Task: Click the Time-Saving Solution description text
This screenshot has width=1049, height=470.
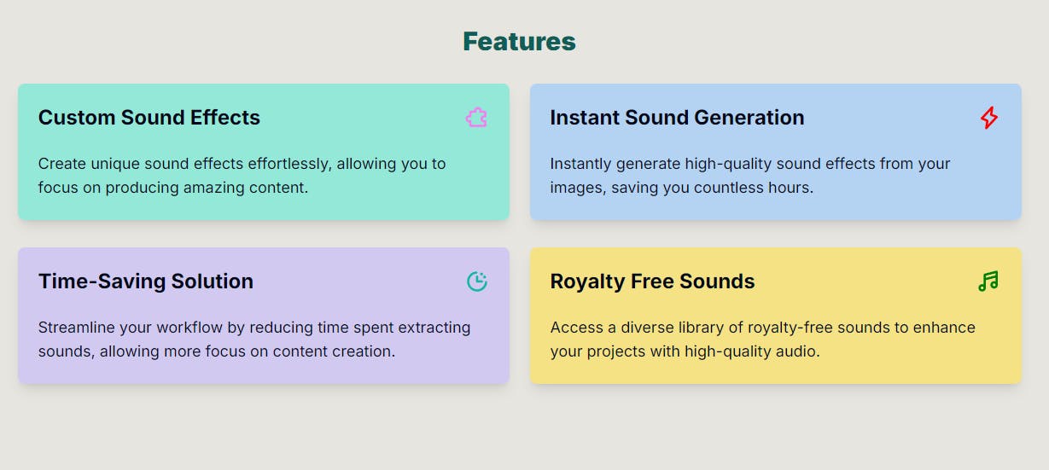Action: [254, 339]
